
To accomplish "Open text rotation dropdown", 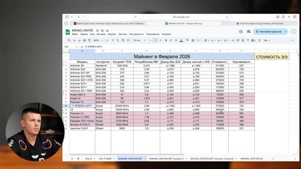I will (226, 40).
